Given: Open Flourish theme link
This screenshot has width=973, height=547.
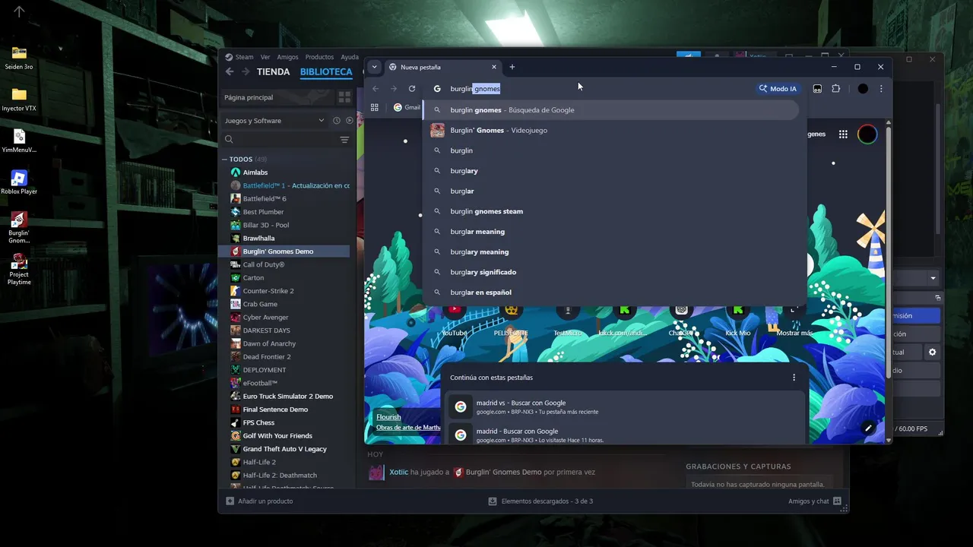Looking at the screenshot, I should (x=388, y=417).
